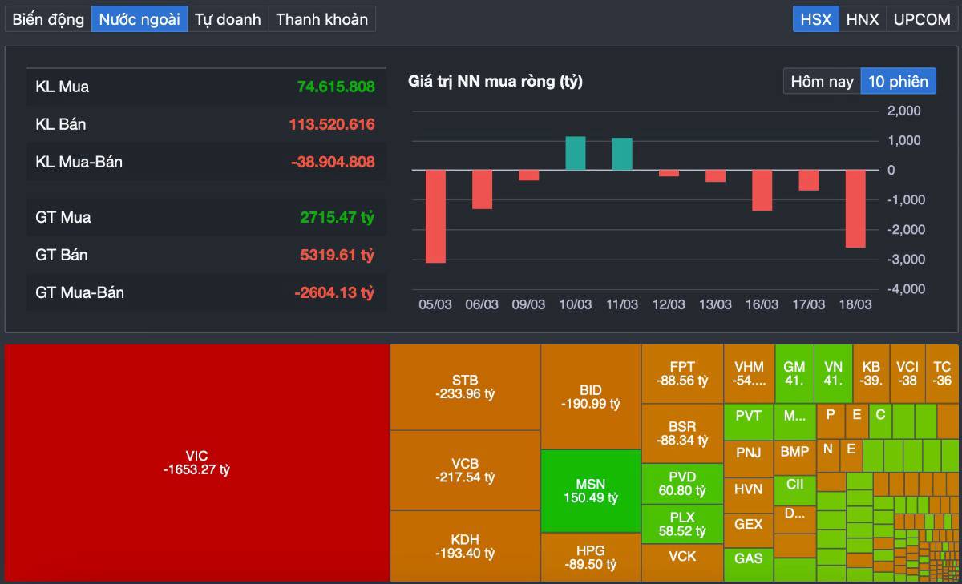962x584 pixels.
Task: Click the red bar for 17/03
Action: coord(809,180)
